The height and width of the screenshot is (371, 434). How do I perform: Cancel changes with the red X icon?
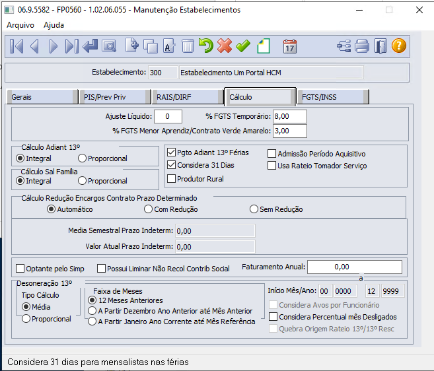(x=225, y=46)
